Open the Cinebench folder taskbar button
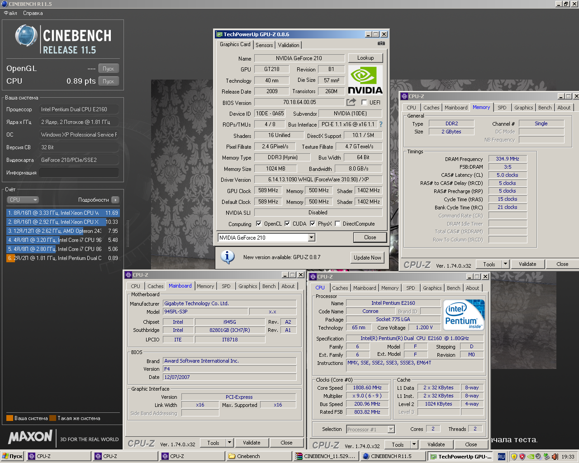Screen dimensions: 579x463 (x=258, y=456)
